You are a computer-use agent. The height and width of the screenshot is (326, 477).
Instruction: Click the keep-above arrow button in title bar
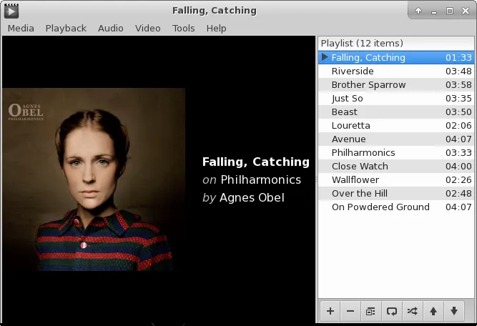[x=418, y=11]
